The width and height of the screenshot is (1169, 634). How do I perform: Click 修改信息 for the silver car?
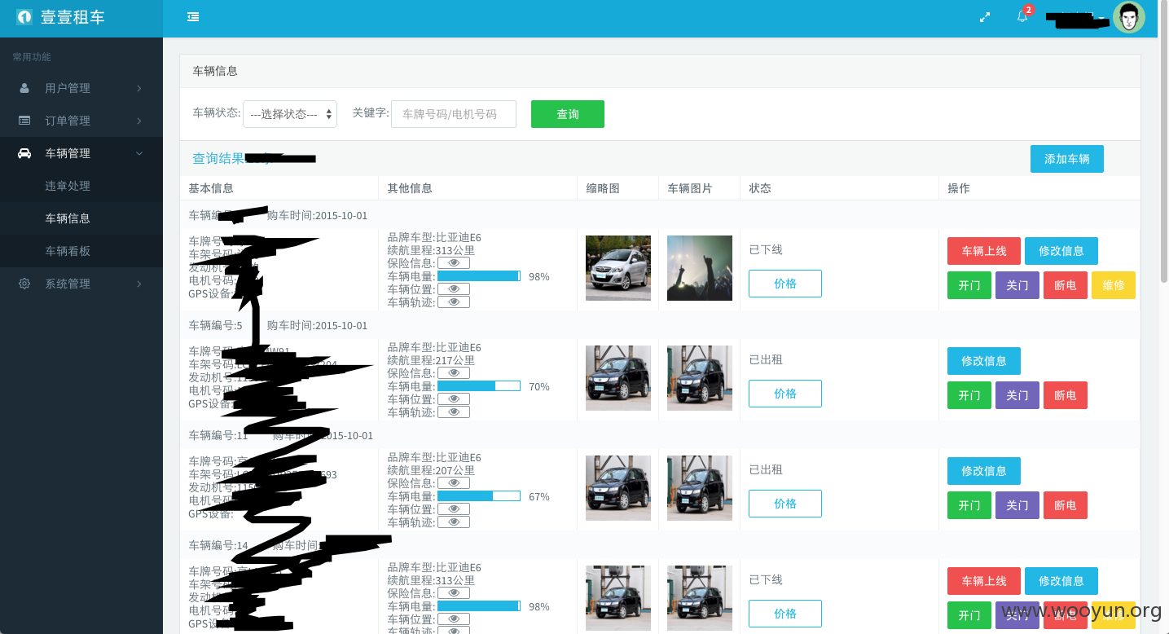point(1061,251)
